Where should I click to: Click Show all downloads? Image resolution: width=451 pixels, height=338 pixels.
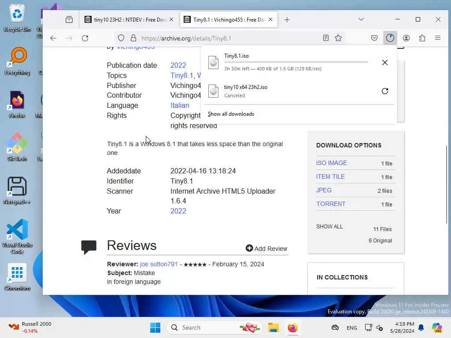(x=231, y=114)
